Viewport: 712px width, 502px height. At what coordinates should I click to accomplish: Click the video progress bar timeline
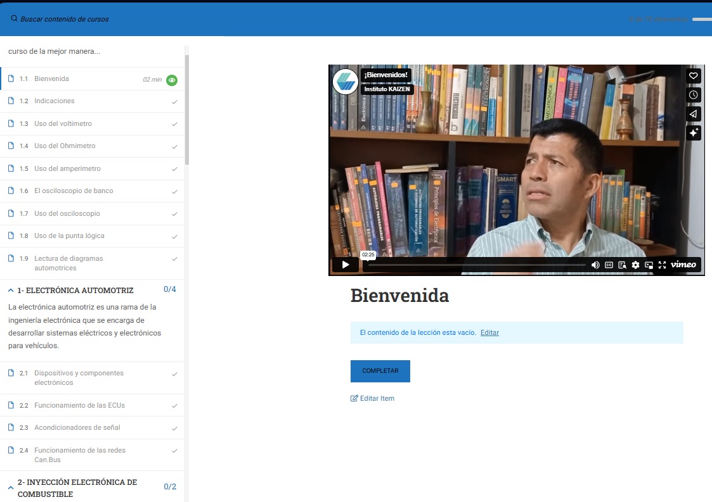click(x=476, y=265)
